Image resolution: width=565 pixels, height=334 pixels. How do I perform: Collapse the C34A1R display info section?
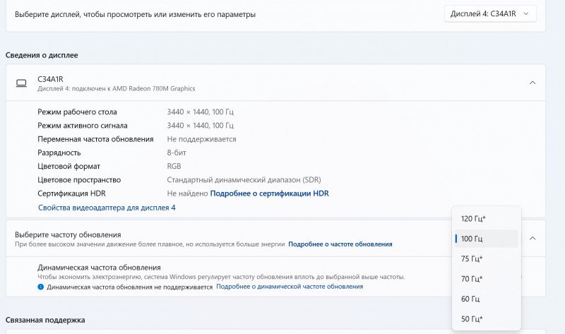click(x=532, y=83)
